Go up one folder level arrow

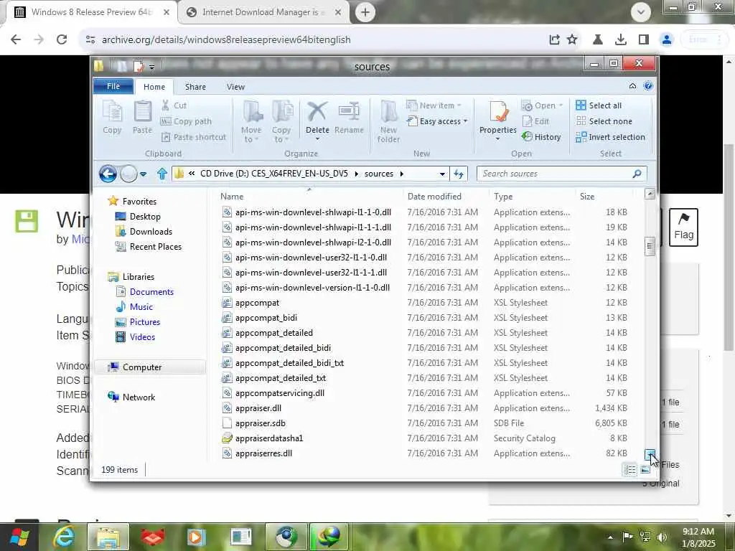coord(162,174)
